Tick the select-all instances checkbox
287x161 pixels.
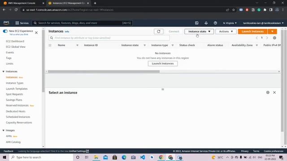coord(50,45)
